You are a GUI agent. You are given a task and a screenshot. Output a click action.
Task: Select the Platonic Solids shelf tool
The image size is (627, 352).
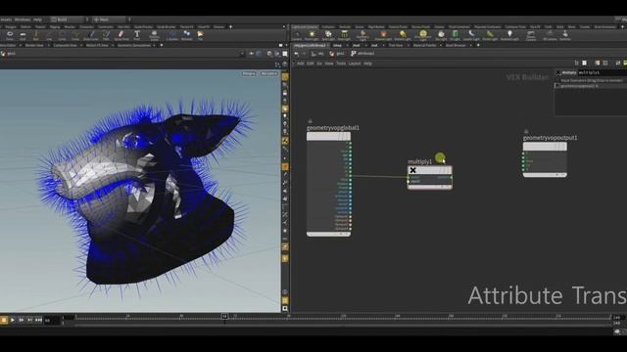[x=154, y=36]
